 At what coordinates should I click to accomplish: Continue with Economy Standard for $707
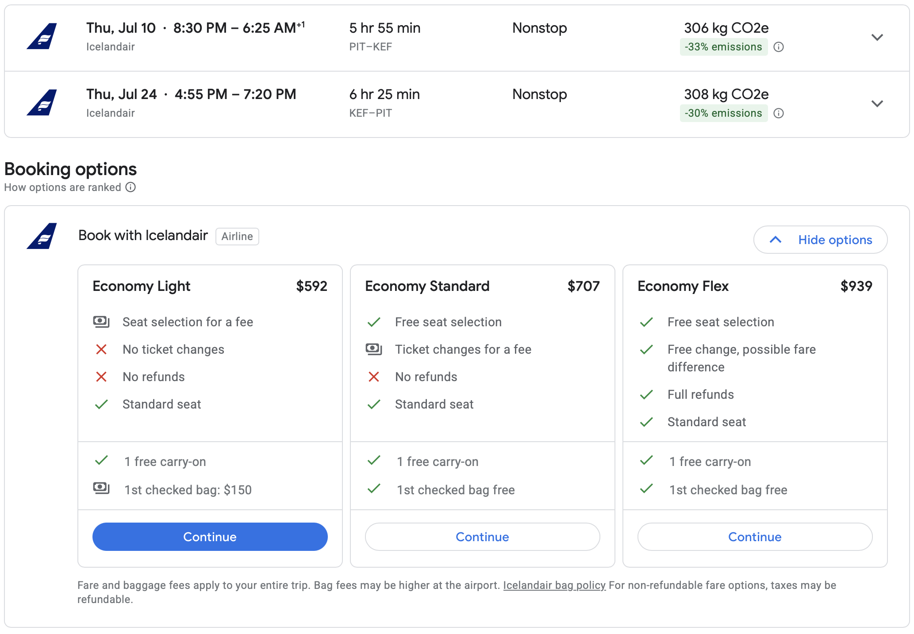point(482,537)
